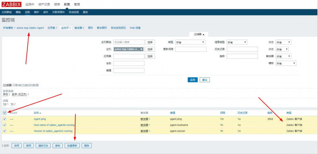Switch to 图形 tab
This screenshot has height=154, width=318.
90,28
